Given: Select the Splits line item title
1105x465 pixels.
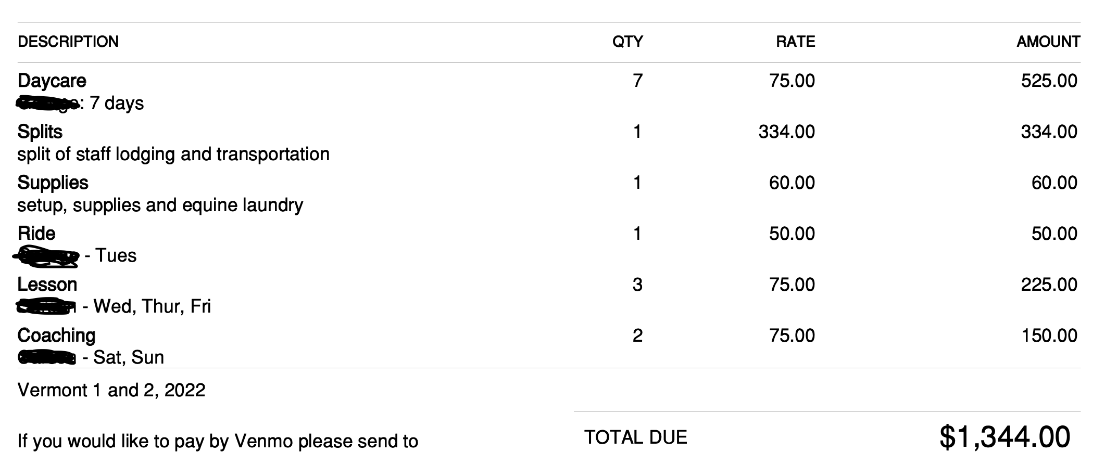Looking at the screenshot, I should pos(40,132).
